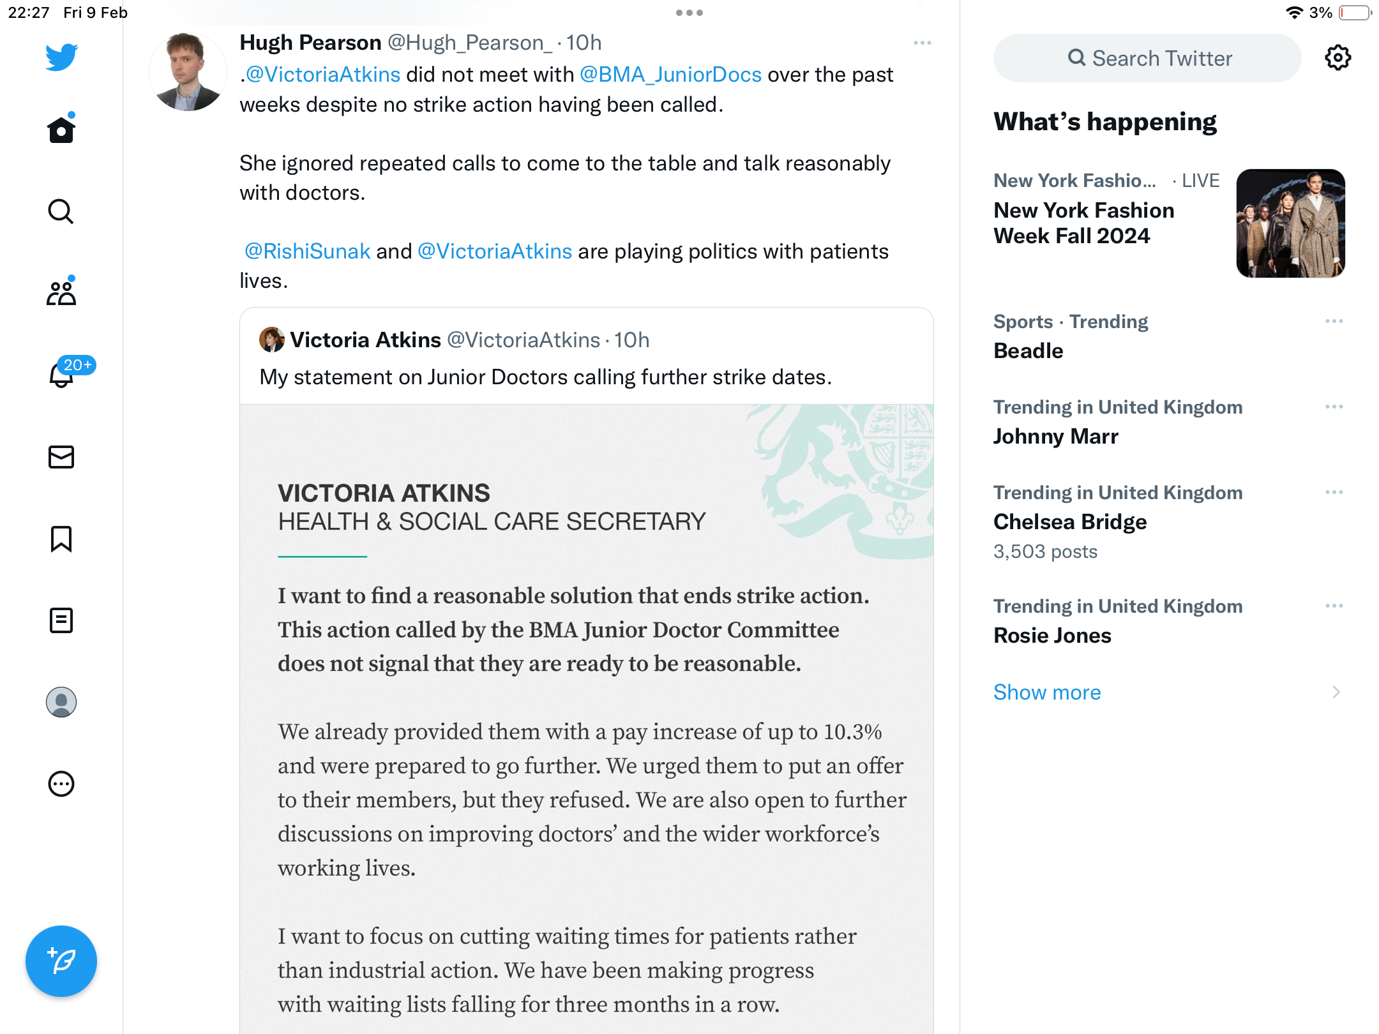Open the Messages envelope icon

[x=61, y=457]
